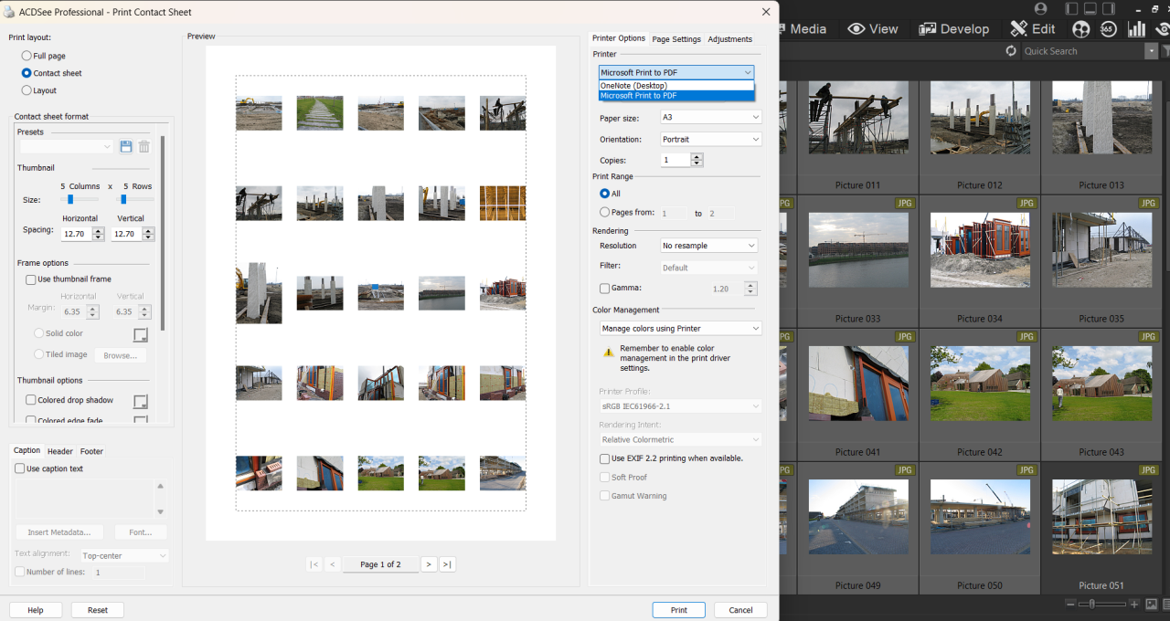1170x621 pixels.
Task: Click the dashboard bar-chart icon in the toolbar
Action: pos(1136,28)
